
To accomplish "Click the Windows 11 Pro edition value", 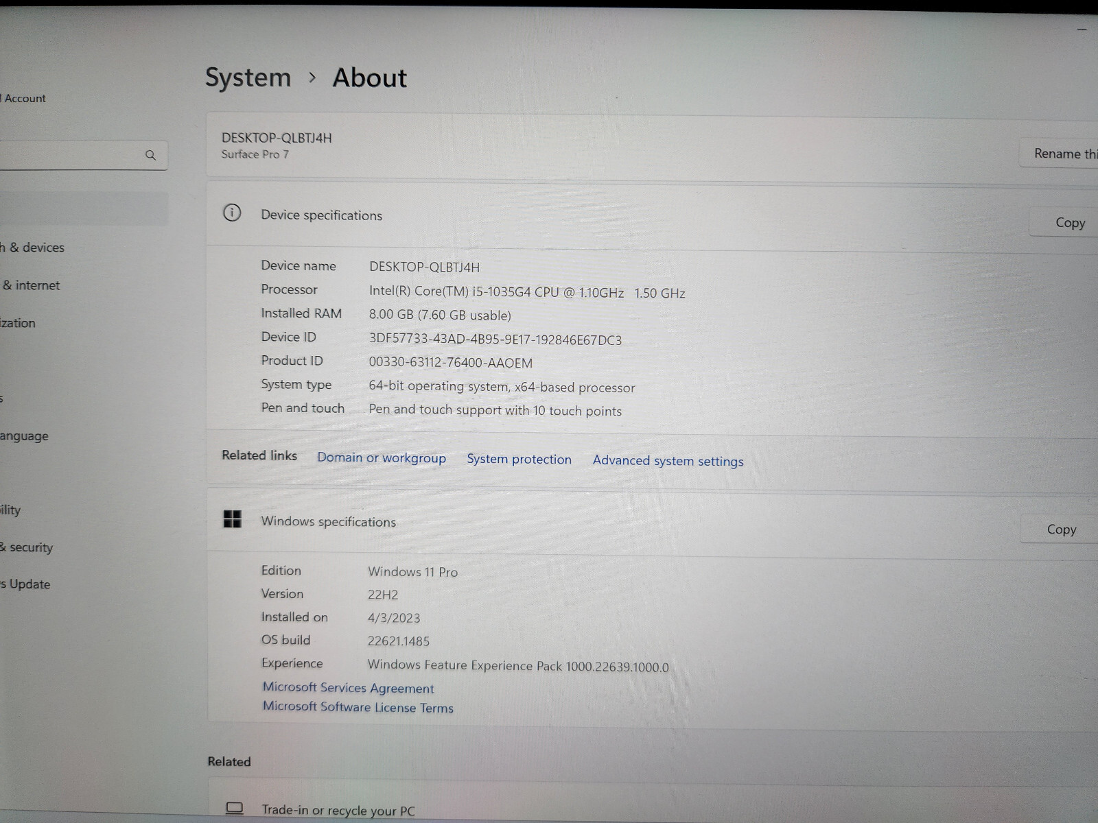I will [412, 572].
